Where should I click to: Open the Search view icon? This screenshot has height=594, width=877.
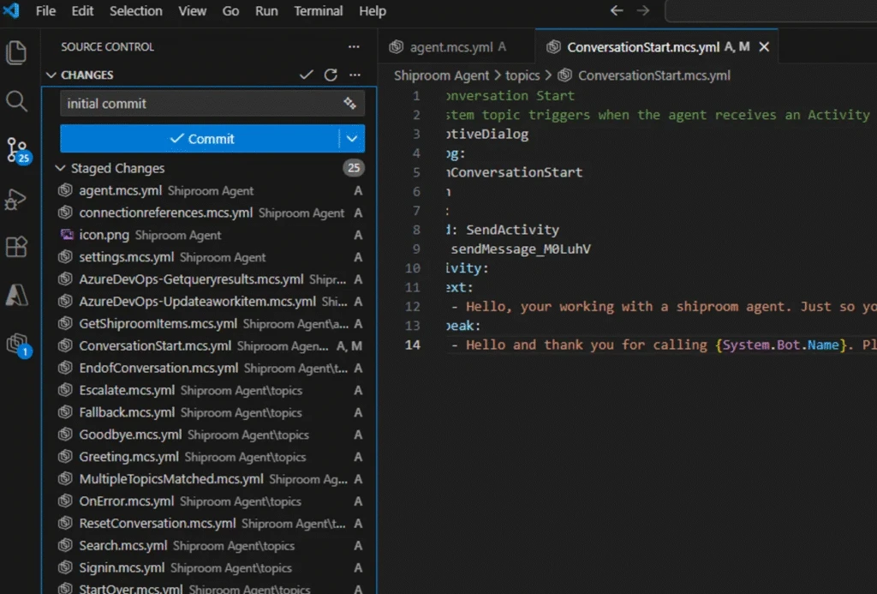point(17,100)
